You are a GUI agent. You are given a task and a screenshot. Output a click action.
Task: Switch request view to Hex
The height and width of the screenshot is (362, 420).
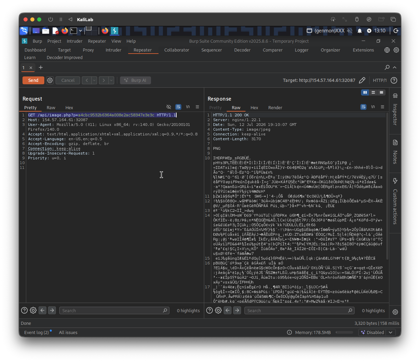(x=69, y=108)
